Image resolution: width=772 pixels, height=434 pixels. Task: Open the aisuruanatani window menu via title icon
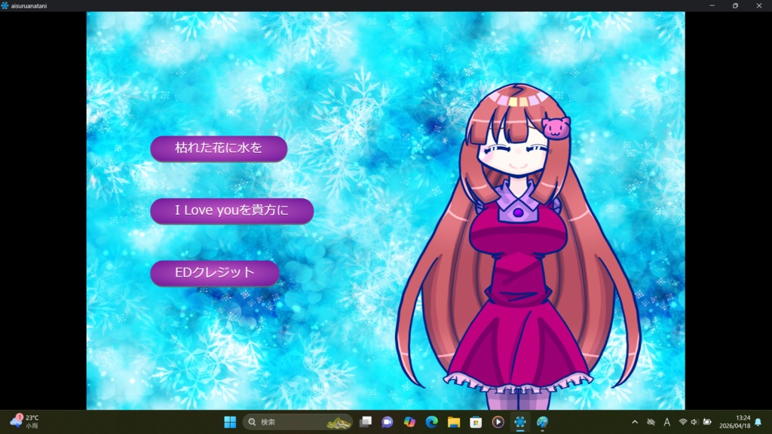pyautogui.click(x=6, y=5)
